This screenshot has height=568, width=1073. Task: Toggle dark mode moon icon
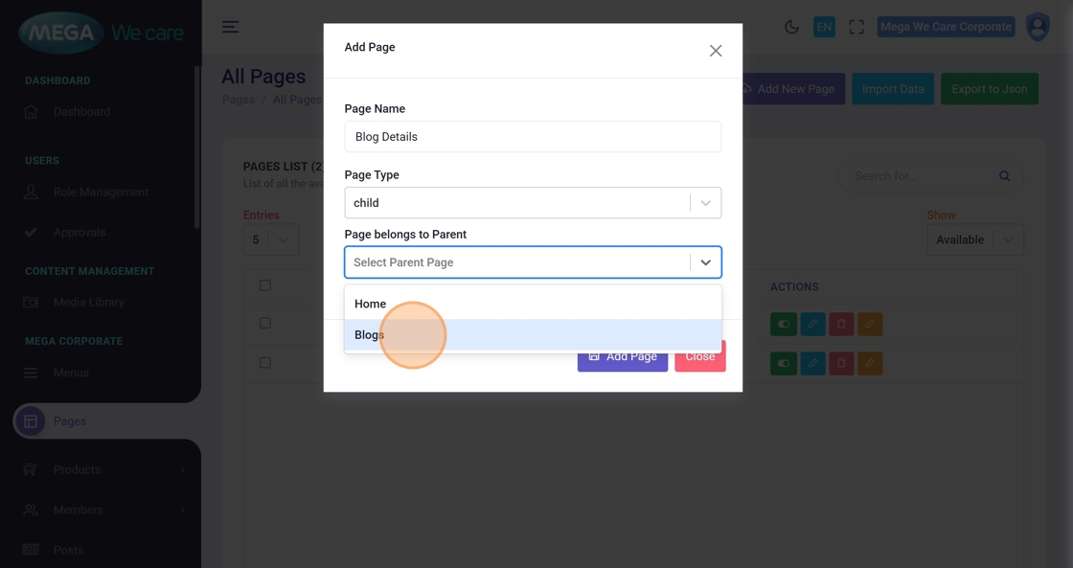[x=791, y=27]
